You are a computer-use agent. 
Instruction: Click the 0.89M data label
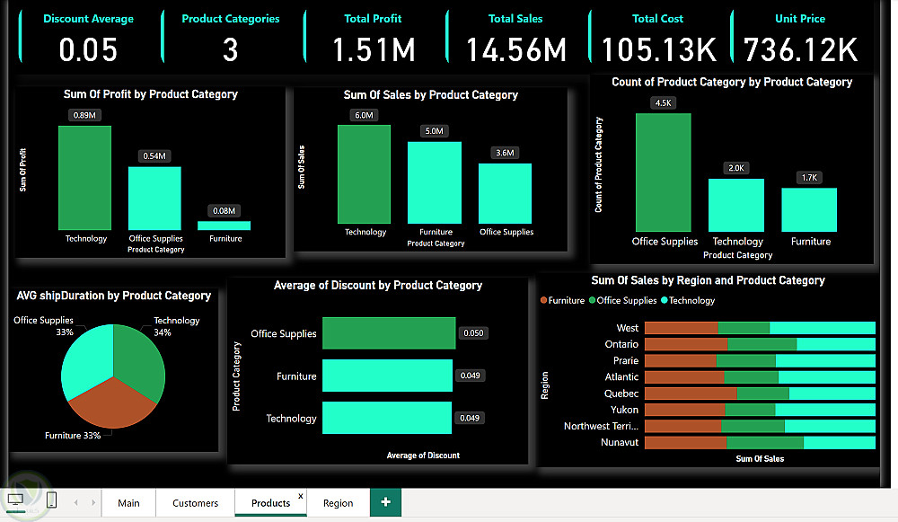click(x=84, y=115)
